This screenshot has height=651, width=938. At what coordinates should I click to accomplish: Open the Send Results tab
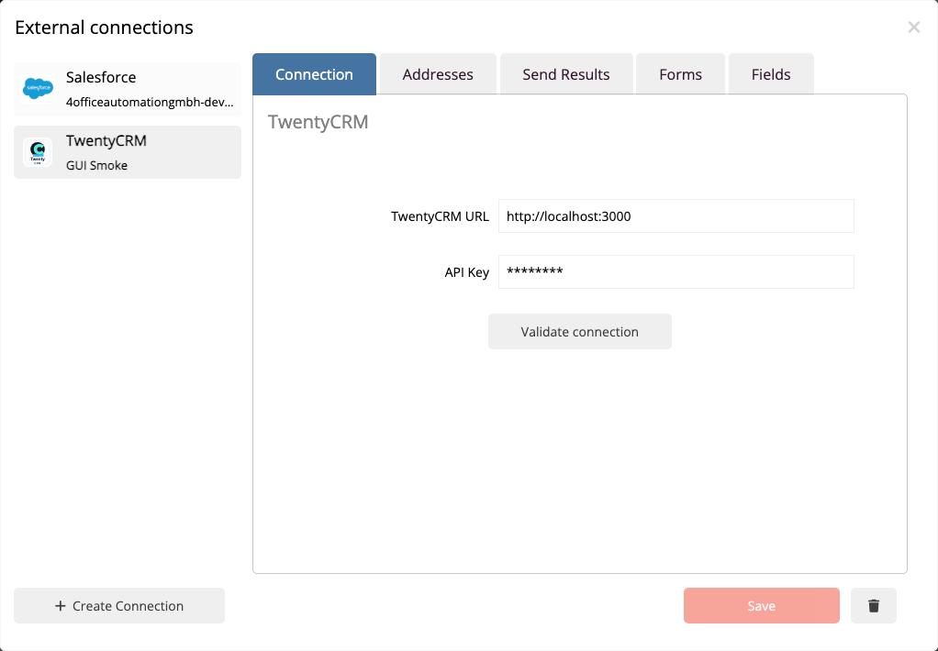(x=566, y=74)
